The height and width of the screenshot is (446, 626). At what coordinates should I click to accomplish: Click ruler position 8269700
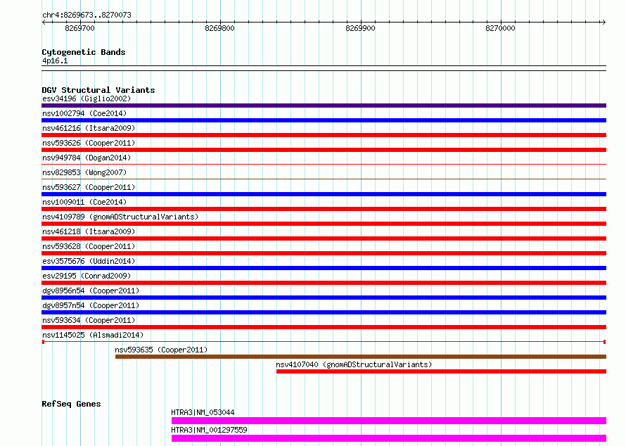click(x=80, y=28)
